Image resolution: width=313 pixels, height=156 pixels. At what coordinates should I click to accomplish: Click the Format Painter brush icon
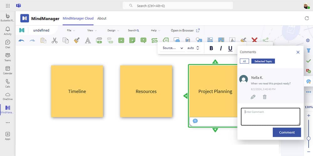click(x=77, y=40)
